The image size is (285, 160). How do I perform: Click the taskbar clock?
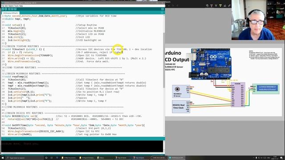(x=274, y=158)
